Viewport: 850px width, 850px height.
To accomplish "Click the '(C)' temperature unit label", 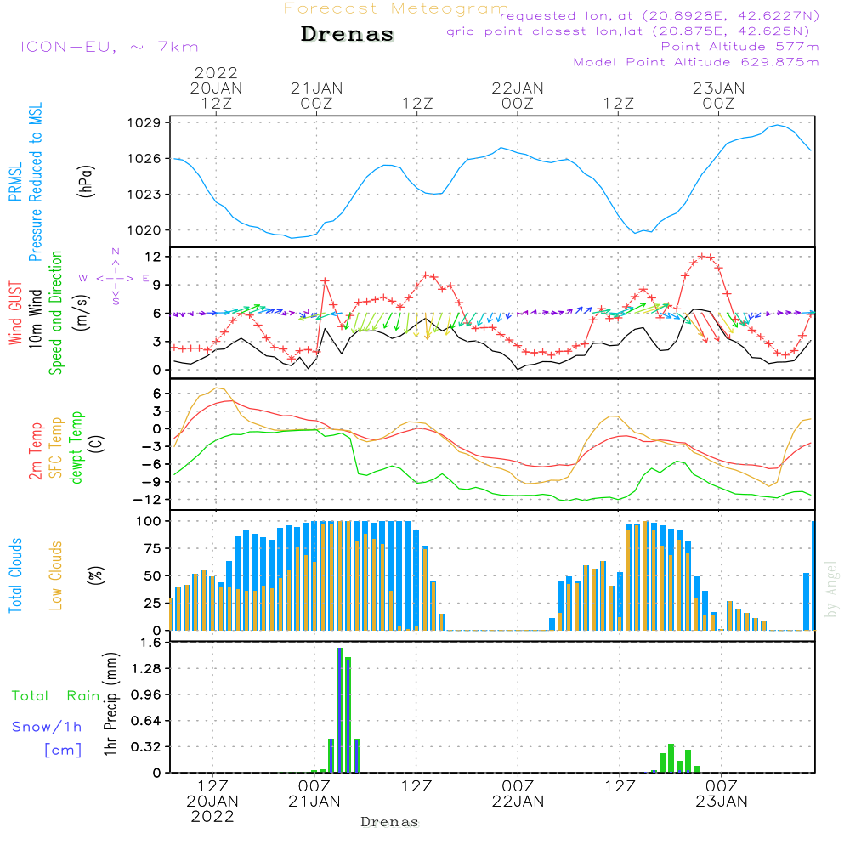I will (x=97, y=445).
